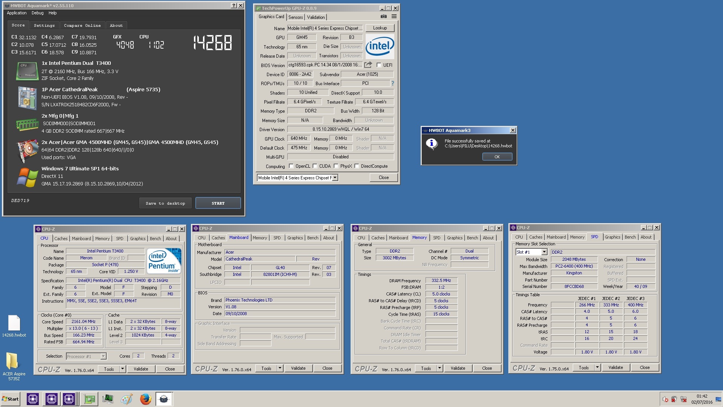Viewport: 723px width, 407px height.
Task: Click Kingston manufacturer field in SPD
Action: point(574,273)
